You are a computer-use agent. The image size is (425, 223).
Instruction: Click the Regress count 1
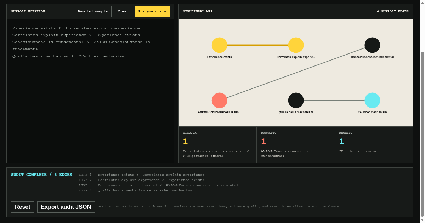click(341, 142)
